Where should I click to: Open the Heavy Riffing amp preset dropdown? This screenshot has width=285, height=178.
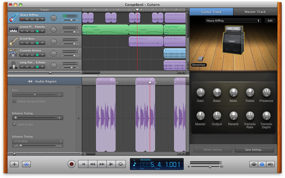tap(233, 21)
